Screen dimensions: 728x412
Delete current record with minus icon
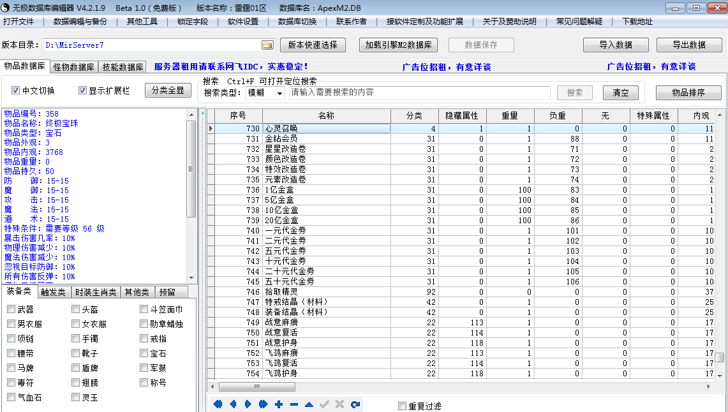(x=294, y=404)
